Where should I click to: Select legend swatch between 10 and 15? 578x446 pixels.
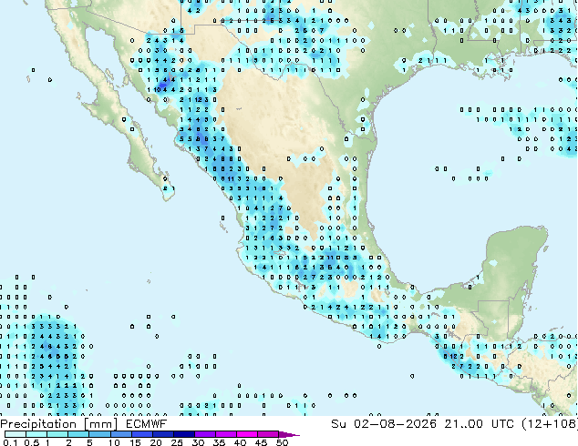tap(121, 434)
